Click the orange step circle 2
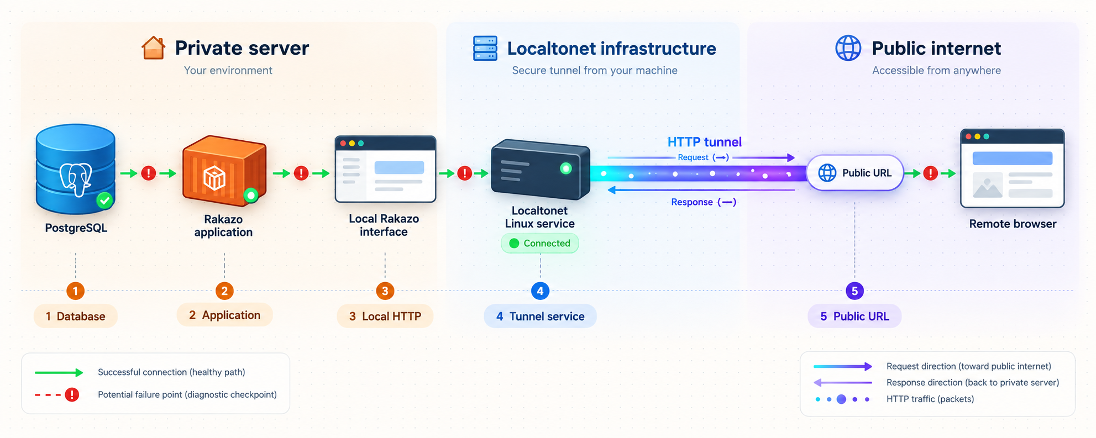This screenshot has width=1096, height=438. point(224,291)
